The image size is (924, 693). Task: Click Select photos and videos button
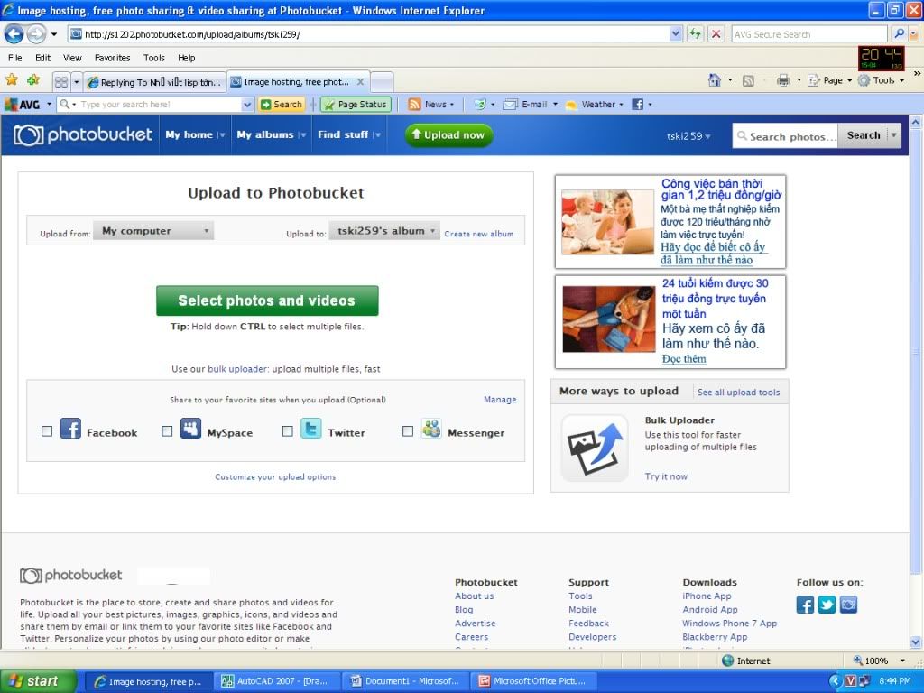pyautogui.click(x=267, y=300)
